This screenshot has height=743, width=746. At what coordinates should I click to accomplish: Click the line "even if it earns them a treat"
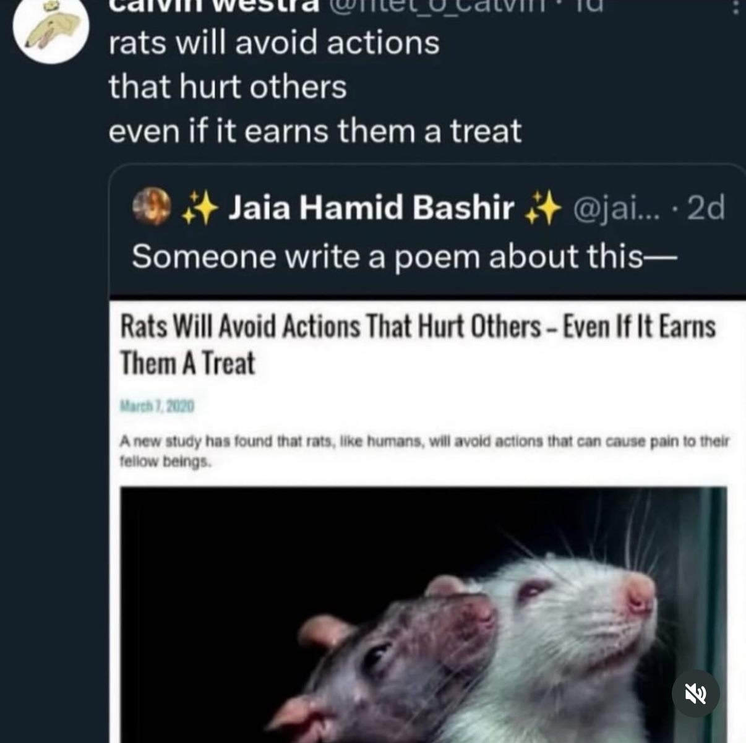(315, 131)
